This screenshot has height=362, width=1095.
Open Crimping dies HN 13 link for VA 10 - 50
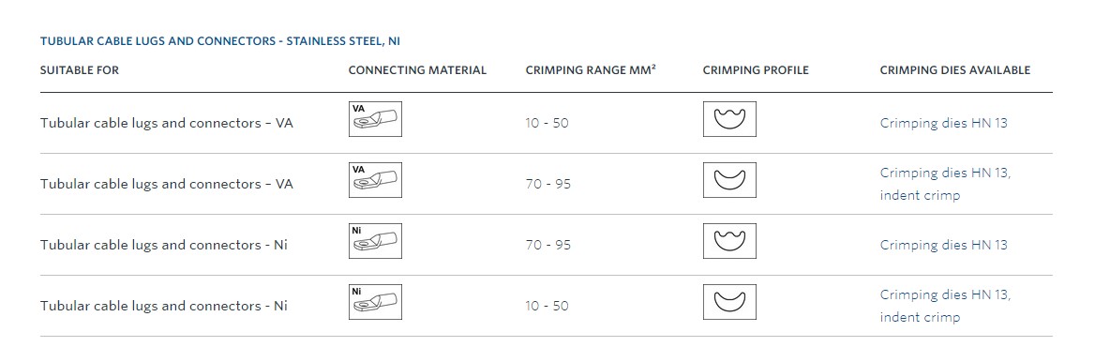943,123
